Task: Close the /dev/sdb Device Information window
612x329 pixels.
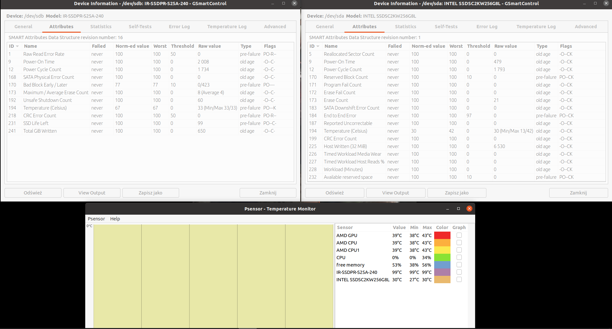Action: click(294, 3)
